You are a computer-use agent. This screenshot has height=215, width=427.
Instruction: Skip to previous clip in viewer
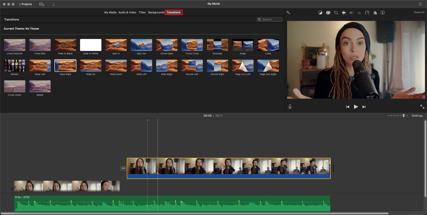point(348,107)
